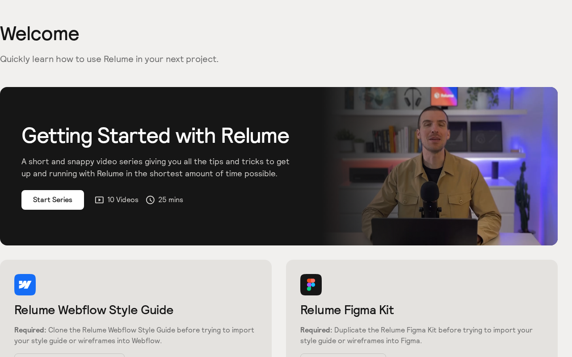Click the cut-off button in Webflow card
Image resolution: width=572 pixels, height=357 pixels.
[x=69, y=355]
